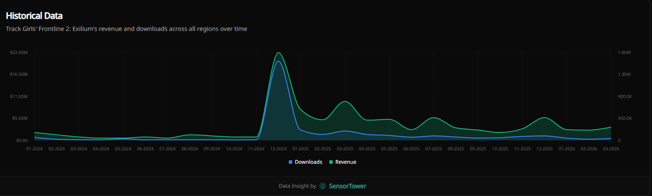
Task: Click the 08-2024 date label
Action: pyautogui.click(x=190, y=149)
